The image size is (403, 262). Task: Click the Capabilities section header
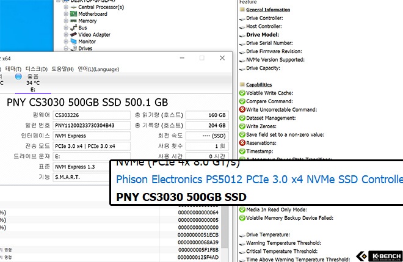tap(259, 85)
